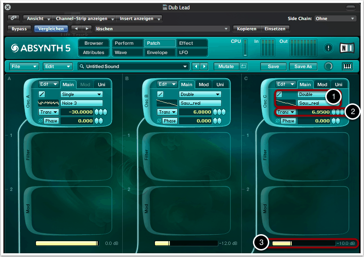Image resolution: width=364 pixels, height=257 pixels.
Task: Click the Mutate history icon next to Mutate
Action: coord(243,67)
